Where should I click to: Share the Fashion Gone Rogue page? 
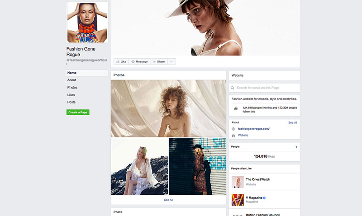159,61
